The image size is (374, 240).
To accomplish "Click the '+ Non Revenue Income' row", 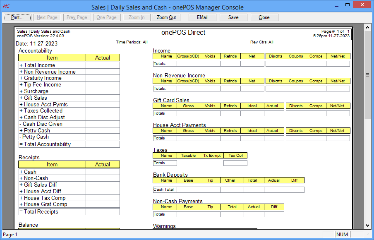I will tap(69, 72).
